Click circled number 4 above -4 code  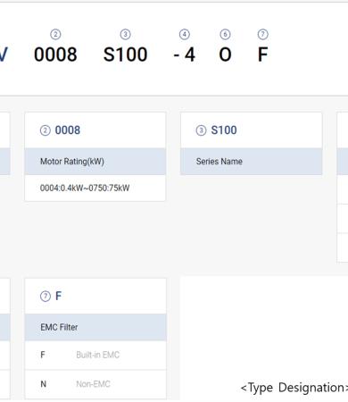(185, 35)
